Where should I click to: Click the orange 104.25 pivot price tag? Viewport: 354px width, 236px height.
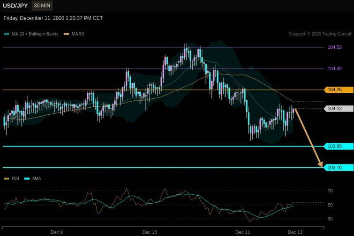click(x=339, y=90)
